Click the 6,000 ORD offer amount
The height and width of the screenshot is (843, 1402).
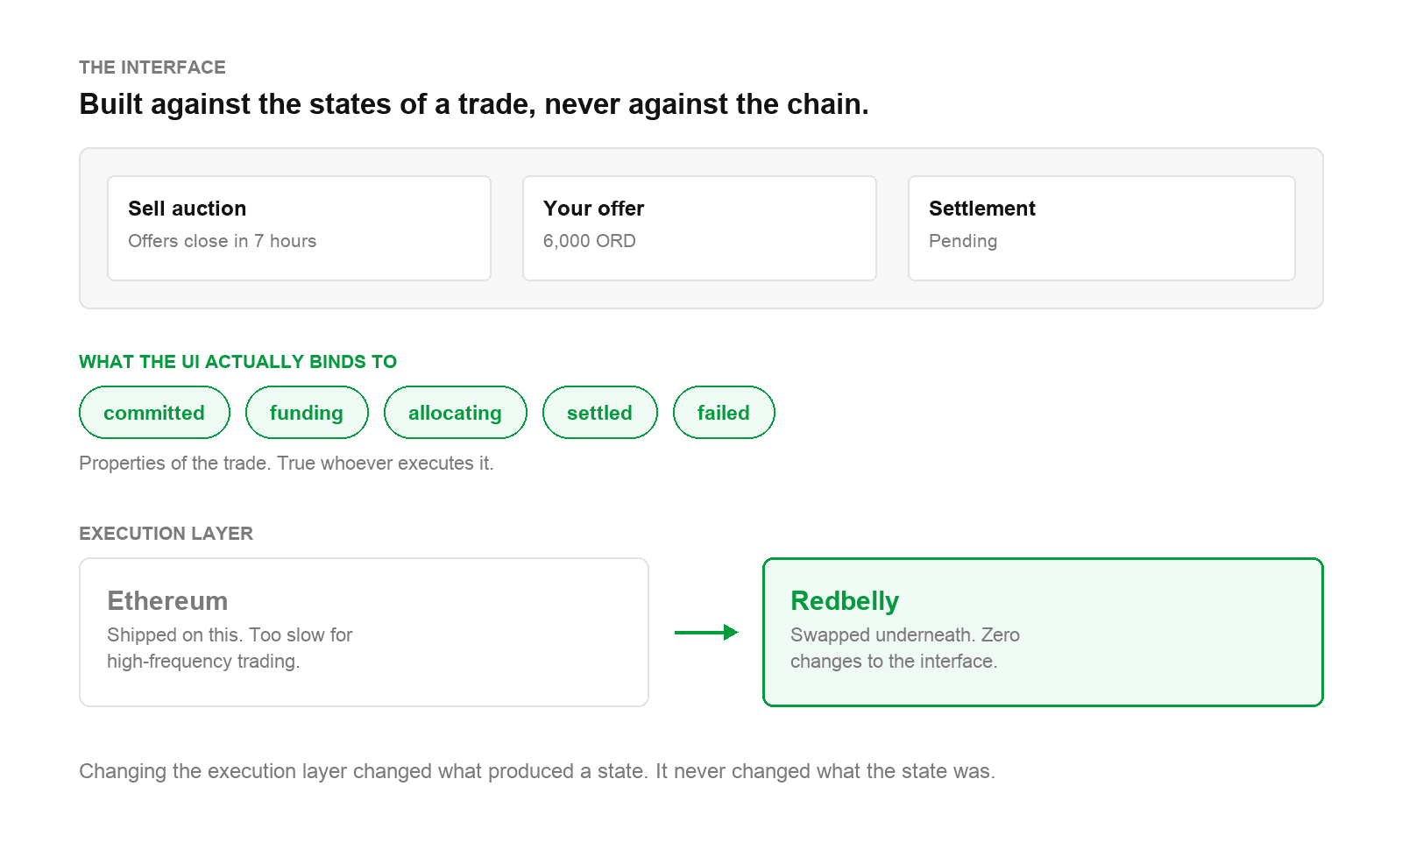click(x=589, y=241)
